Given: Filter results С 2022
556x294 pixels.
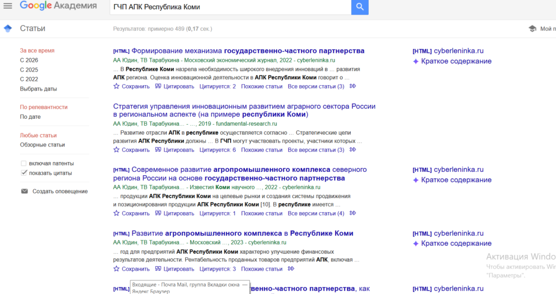Looking at the screenshot, I should (29, 79).
